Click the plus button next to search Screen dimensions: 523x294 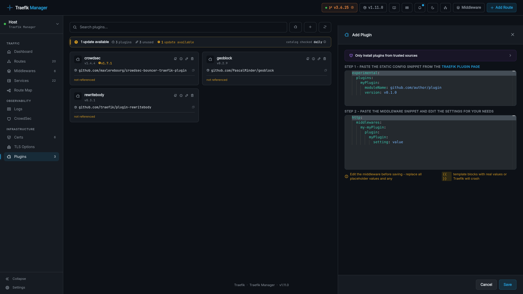[x=310, y=27]
